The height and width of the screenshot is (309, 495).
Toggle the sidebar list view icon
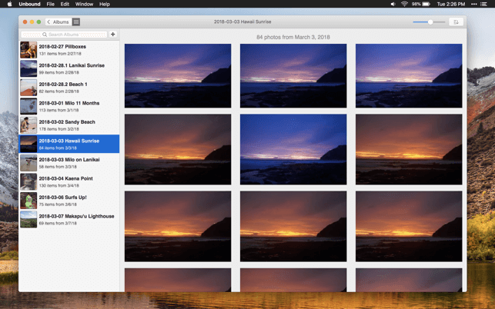click(x=76, y=22)
